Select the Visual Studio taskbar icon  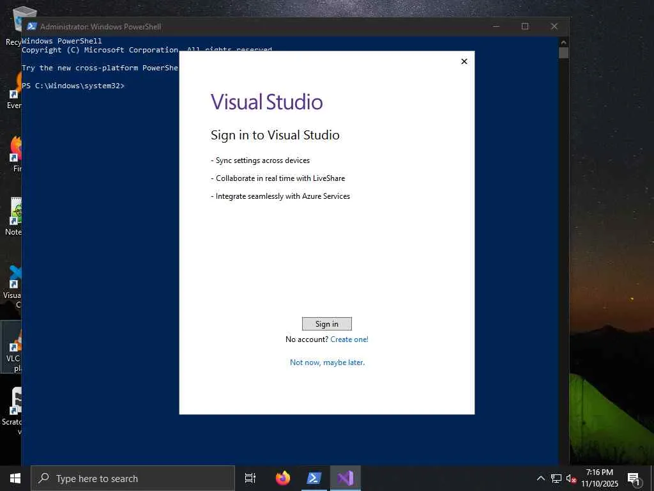346,478
